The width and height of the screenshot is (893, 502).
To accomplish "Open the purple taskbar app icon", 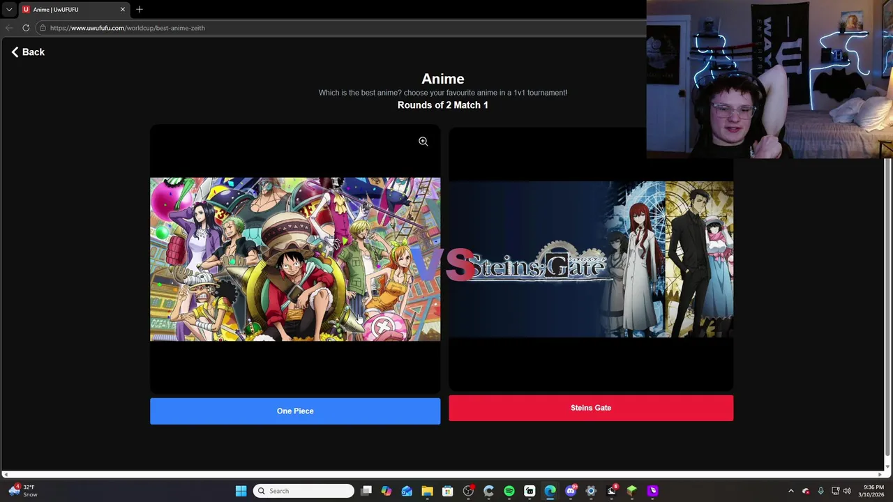I will [652, 491].
